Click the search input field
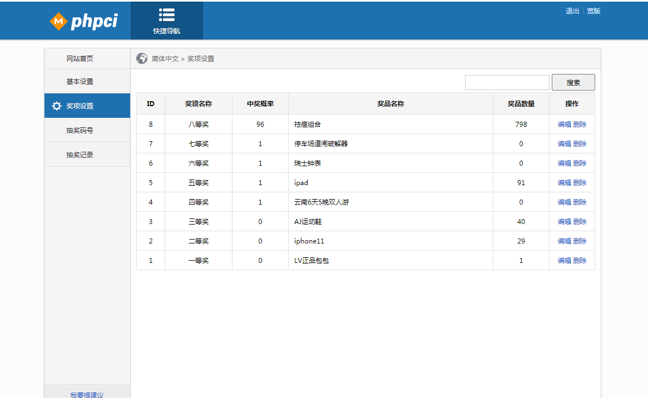This screenshot has width=648, height=398. (507, 82)
